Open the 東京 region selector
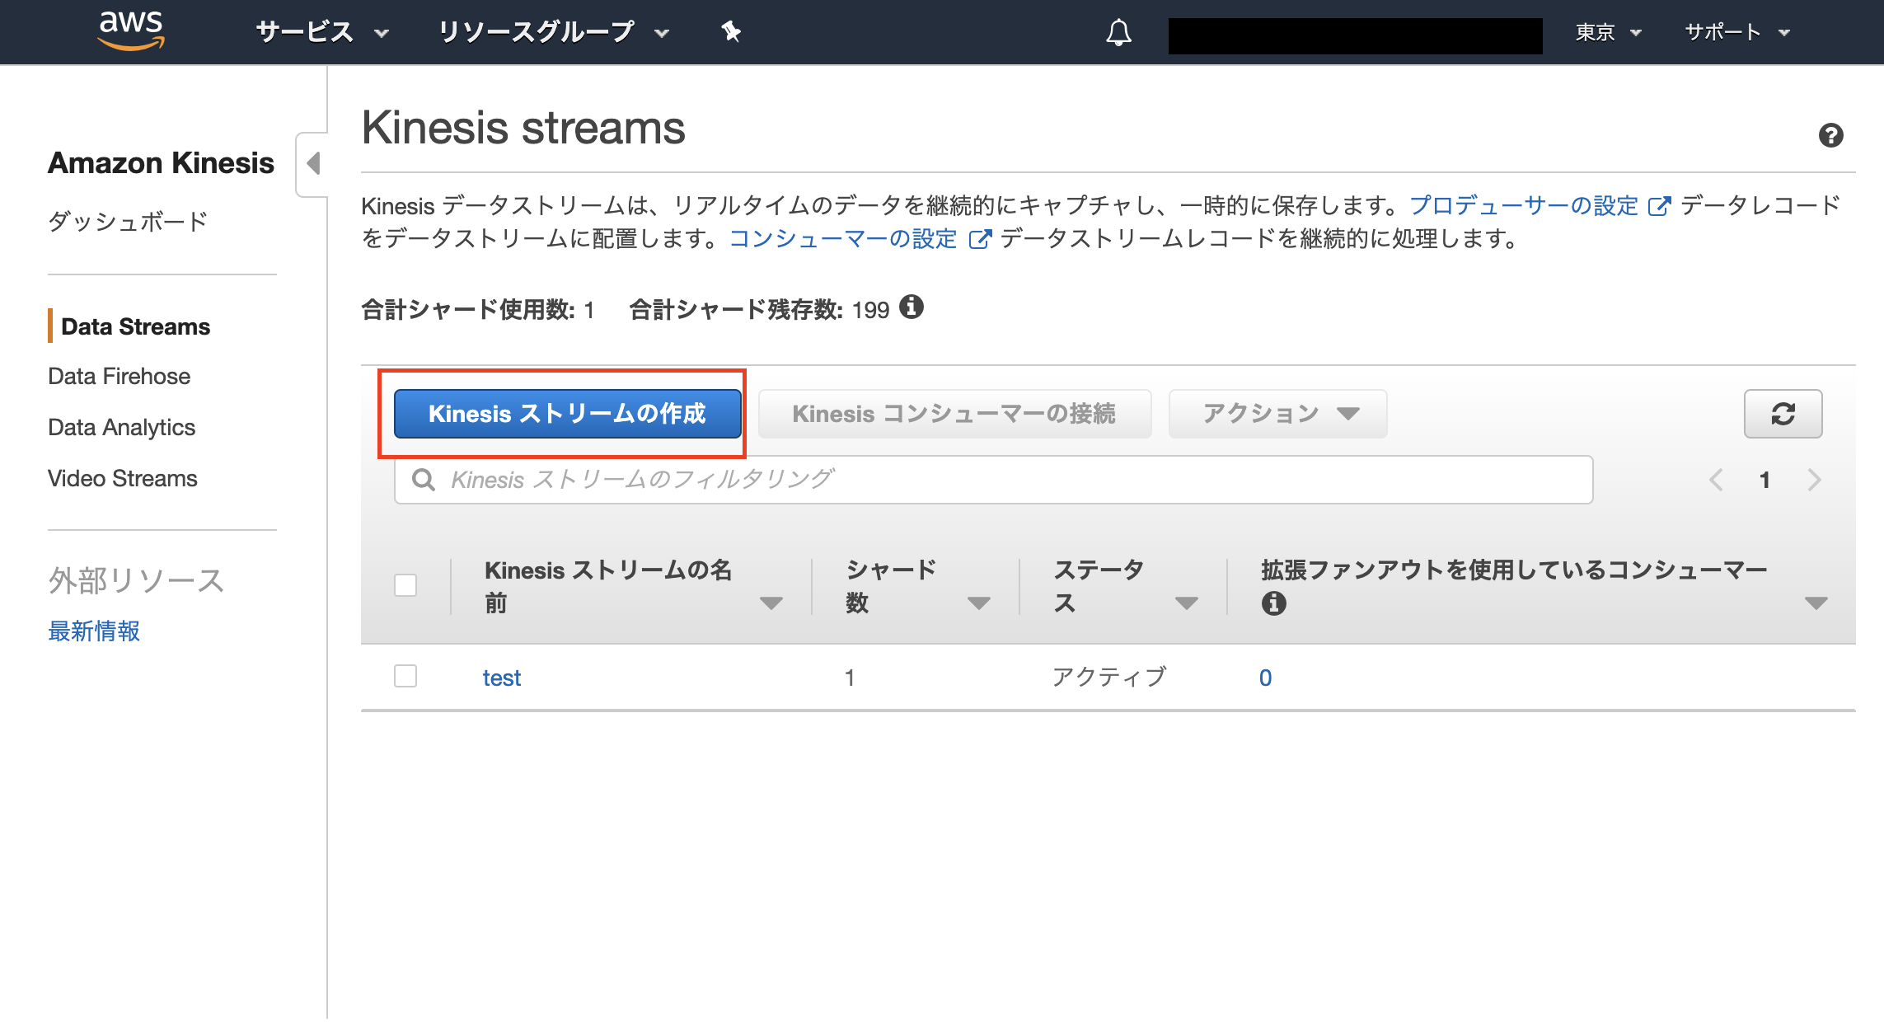 click(x=1608, y=32)
